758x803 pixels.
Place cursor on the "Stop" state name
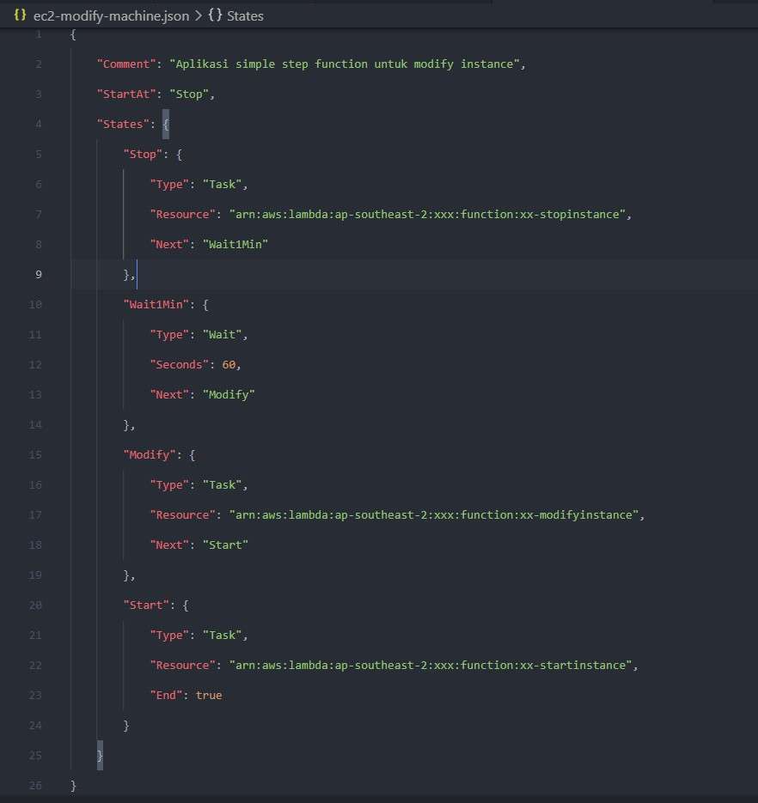coord(144,154)
